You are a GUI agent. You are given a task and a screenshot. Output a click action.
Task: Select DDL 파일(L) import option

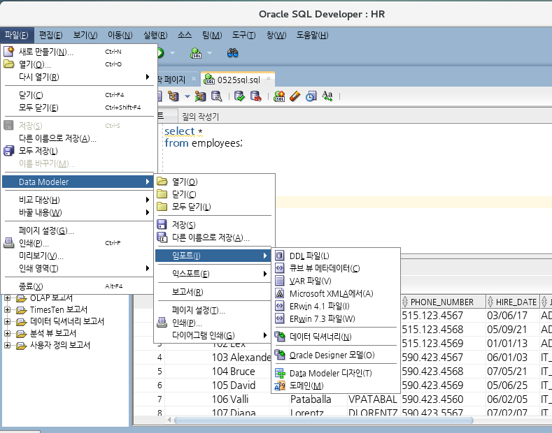pyautogui.click(x=336, y=256)
